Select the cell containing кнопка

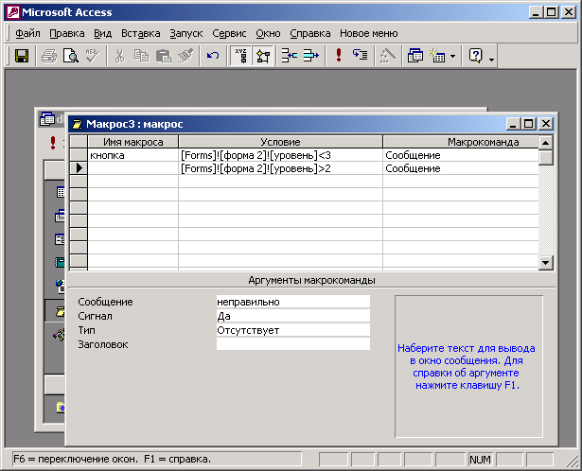point(132,155)
